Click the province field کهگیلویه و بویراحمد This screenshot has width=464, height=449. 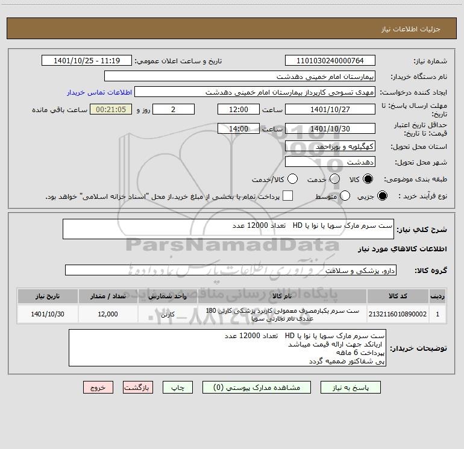330,146
